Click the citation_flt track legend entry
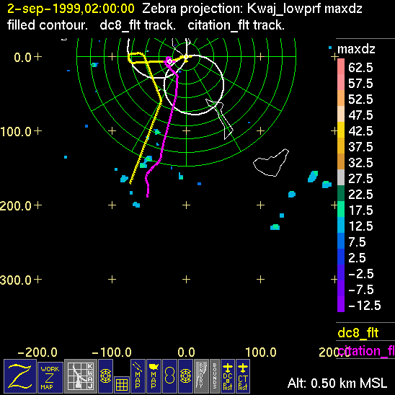 pos(366,351)
